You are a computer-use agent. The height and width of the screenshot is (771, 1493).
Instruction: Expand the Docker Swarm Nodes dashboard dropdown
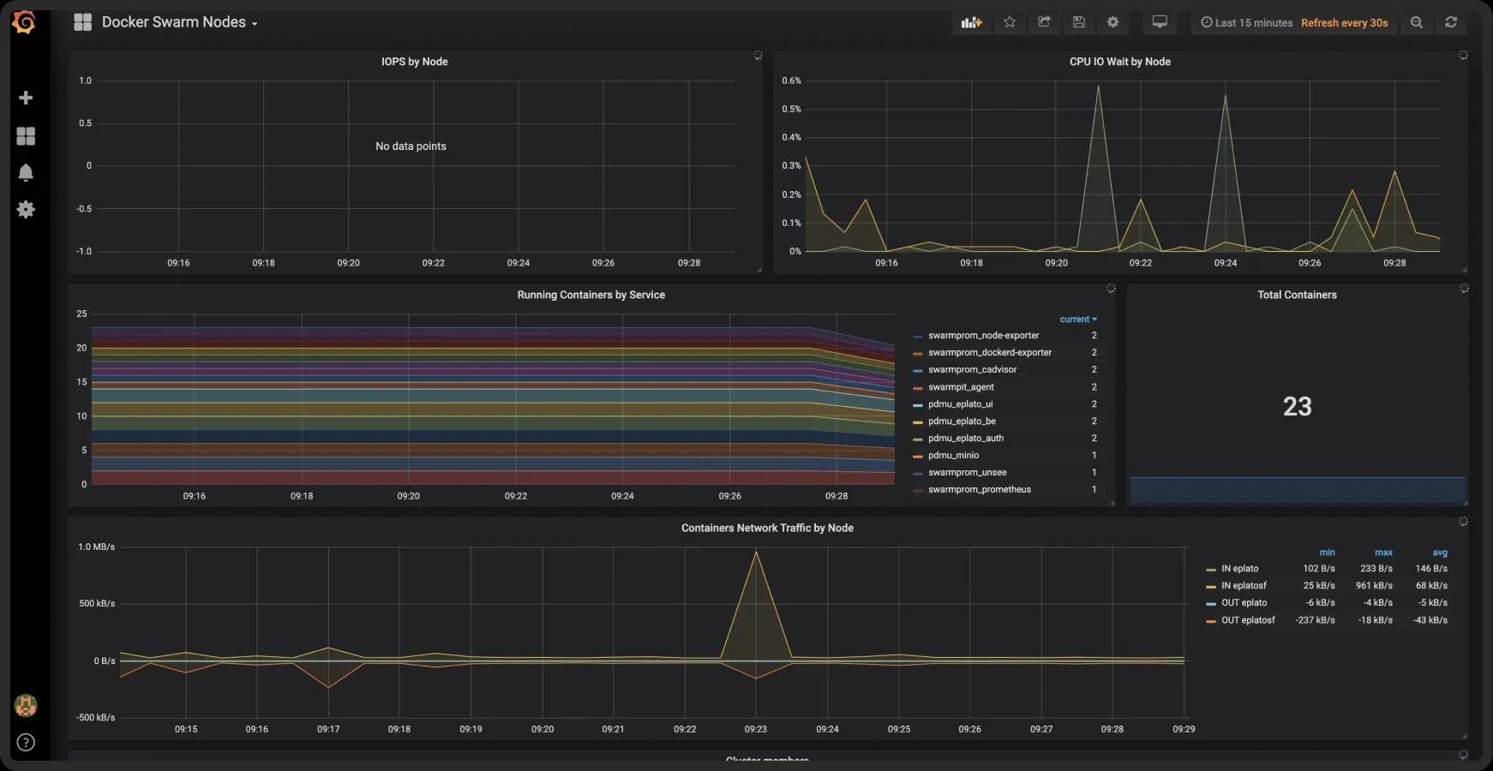179,22
